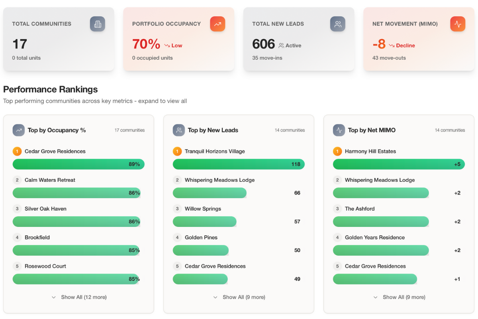Click the Calm Waters Retreat 86% bar
The width and height of the screenshot is (478, 319).
click(x=76, y=193)
